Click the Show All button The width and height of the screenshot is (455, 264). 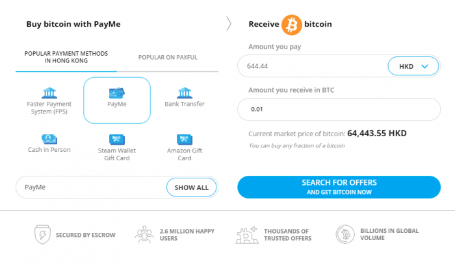click(x=192, y=187)
